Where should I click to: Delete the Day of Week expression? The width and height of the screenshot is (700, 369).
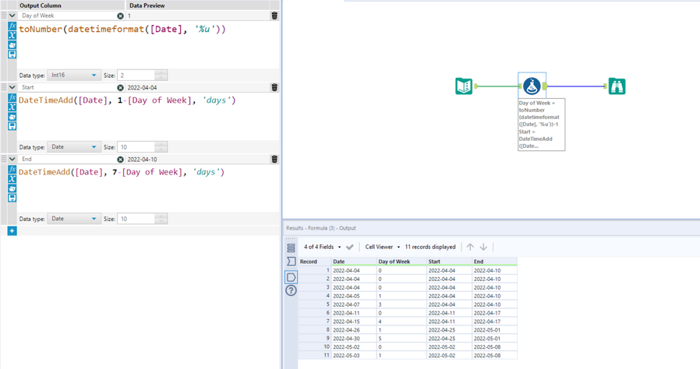point(274,16)
